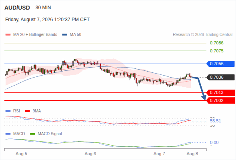Click the Aug 8 date axis label
This screenshot has width=236, height=160.
pos(192,154)
